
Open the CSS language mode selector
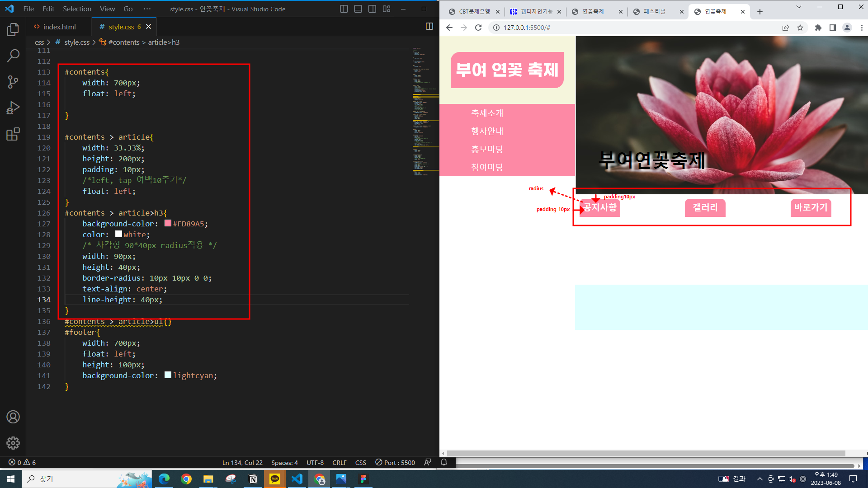(360, 463)
